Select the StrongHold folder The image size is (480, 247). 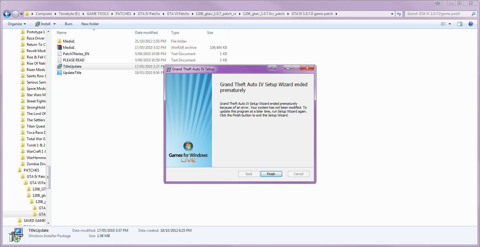[36, 107]
